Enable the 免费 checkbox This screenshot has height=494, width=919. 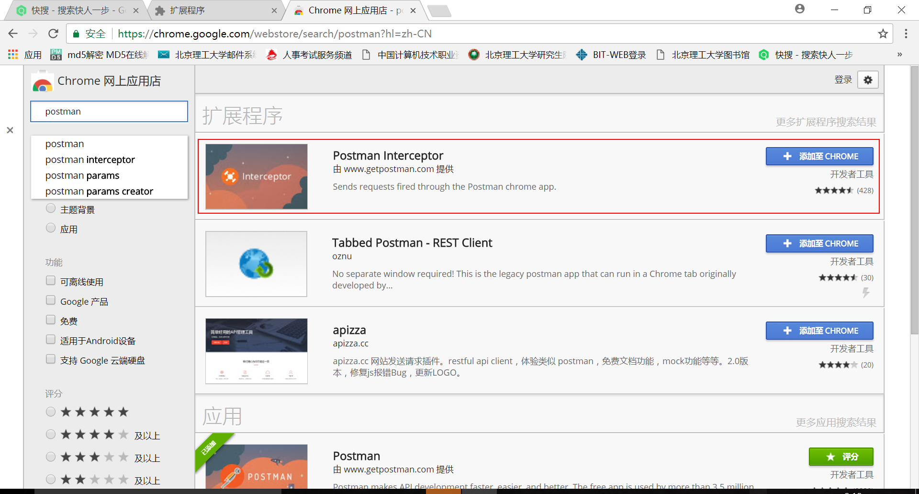[51, 320]
